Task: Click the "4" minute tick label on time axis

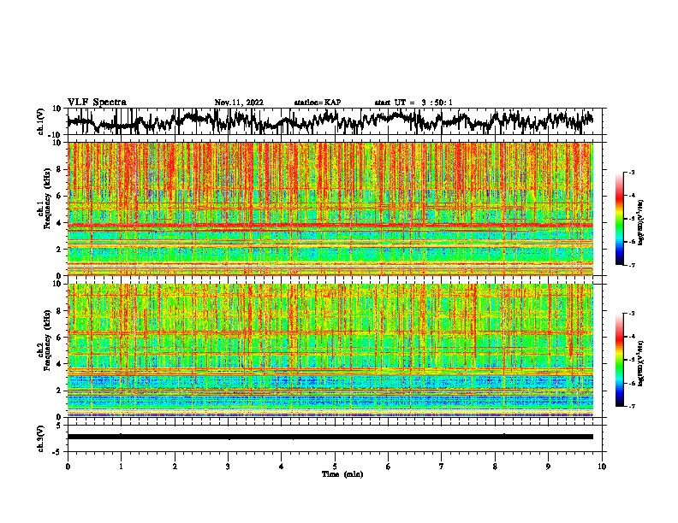Action: (281, 467)
